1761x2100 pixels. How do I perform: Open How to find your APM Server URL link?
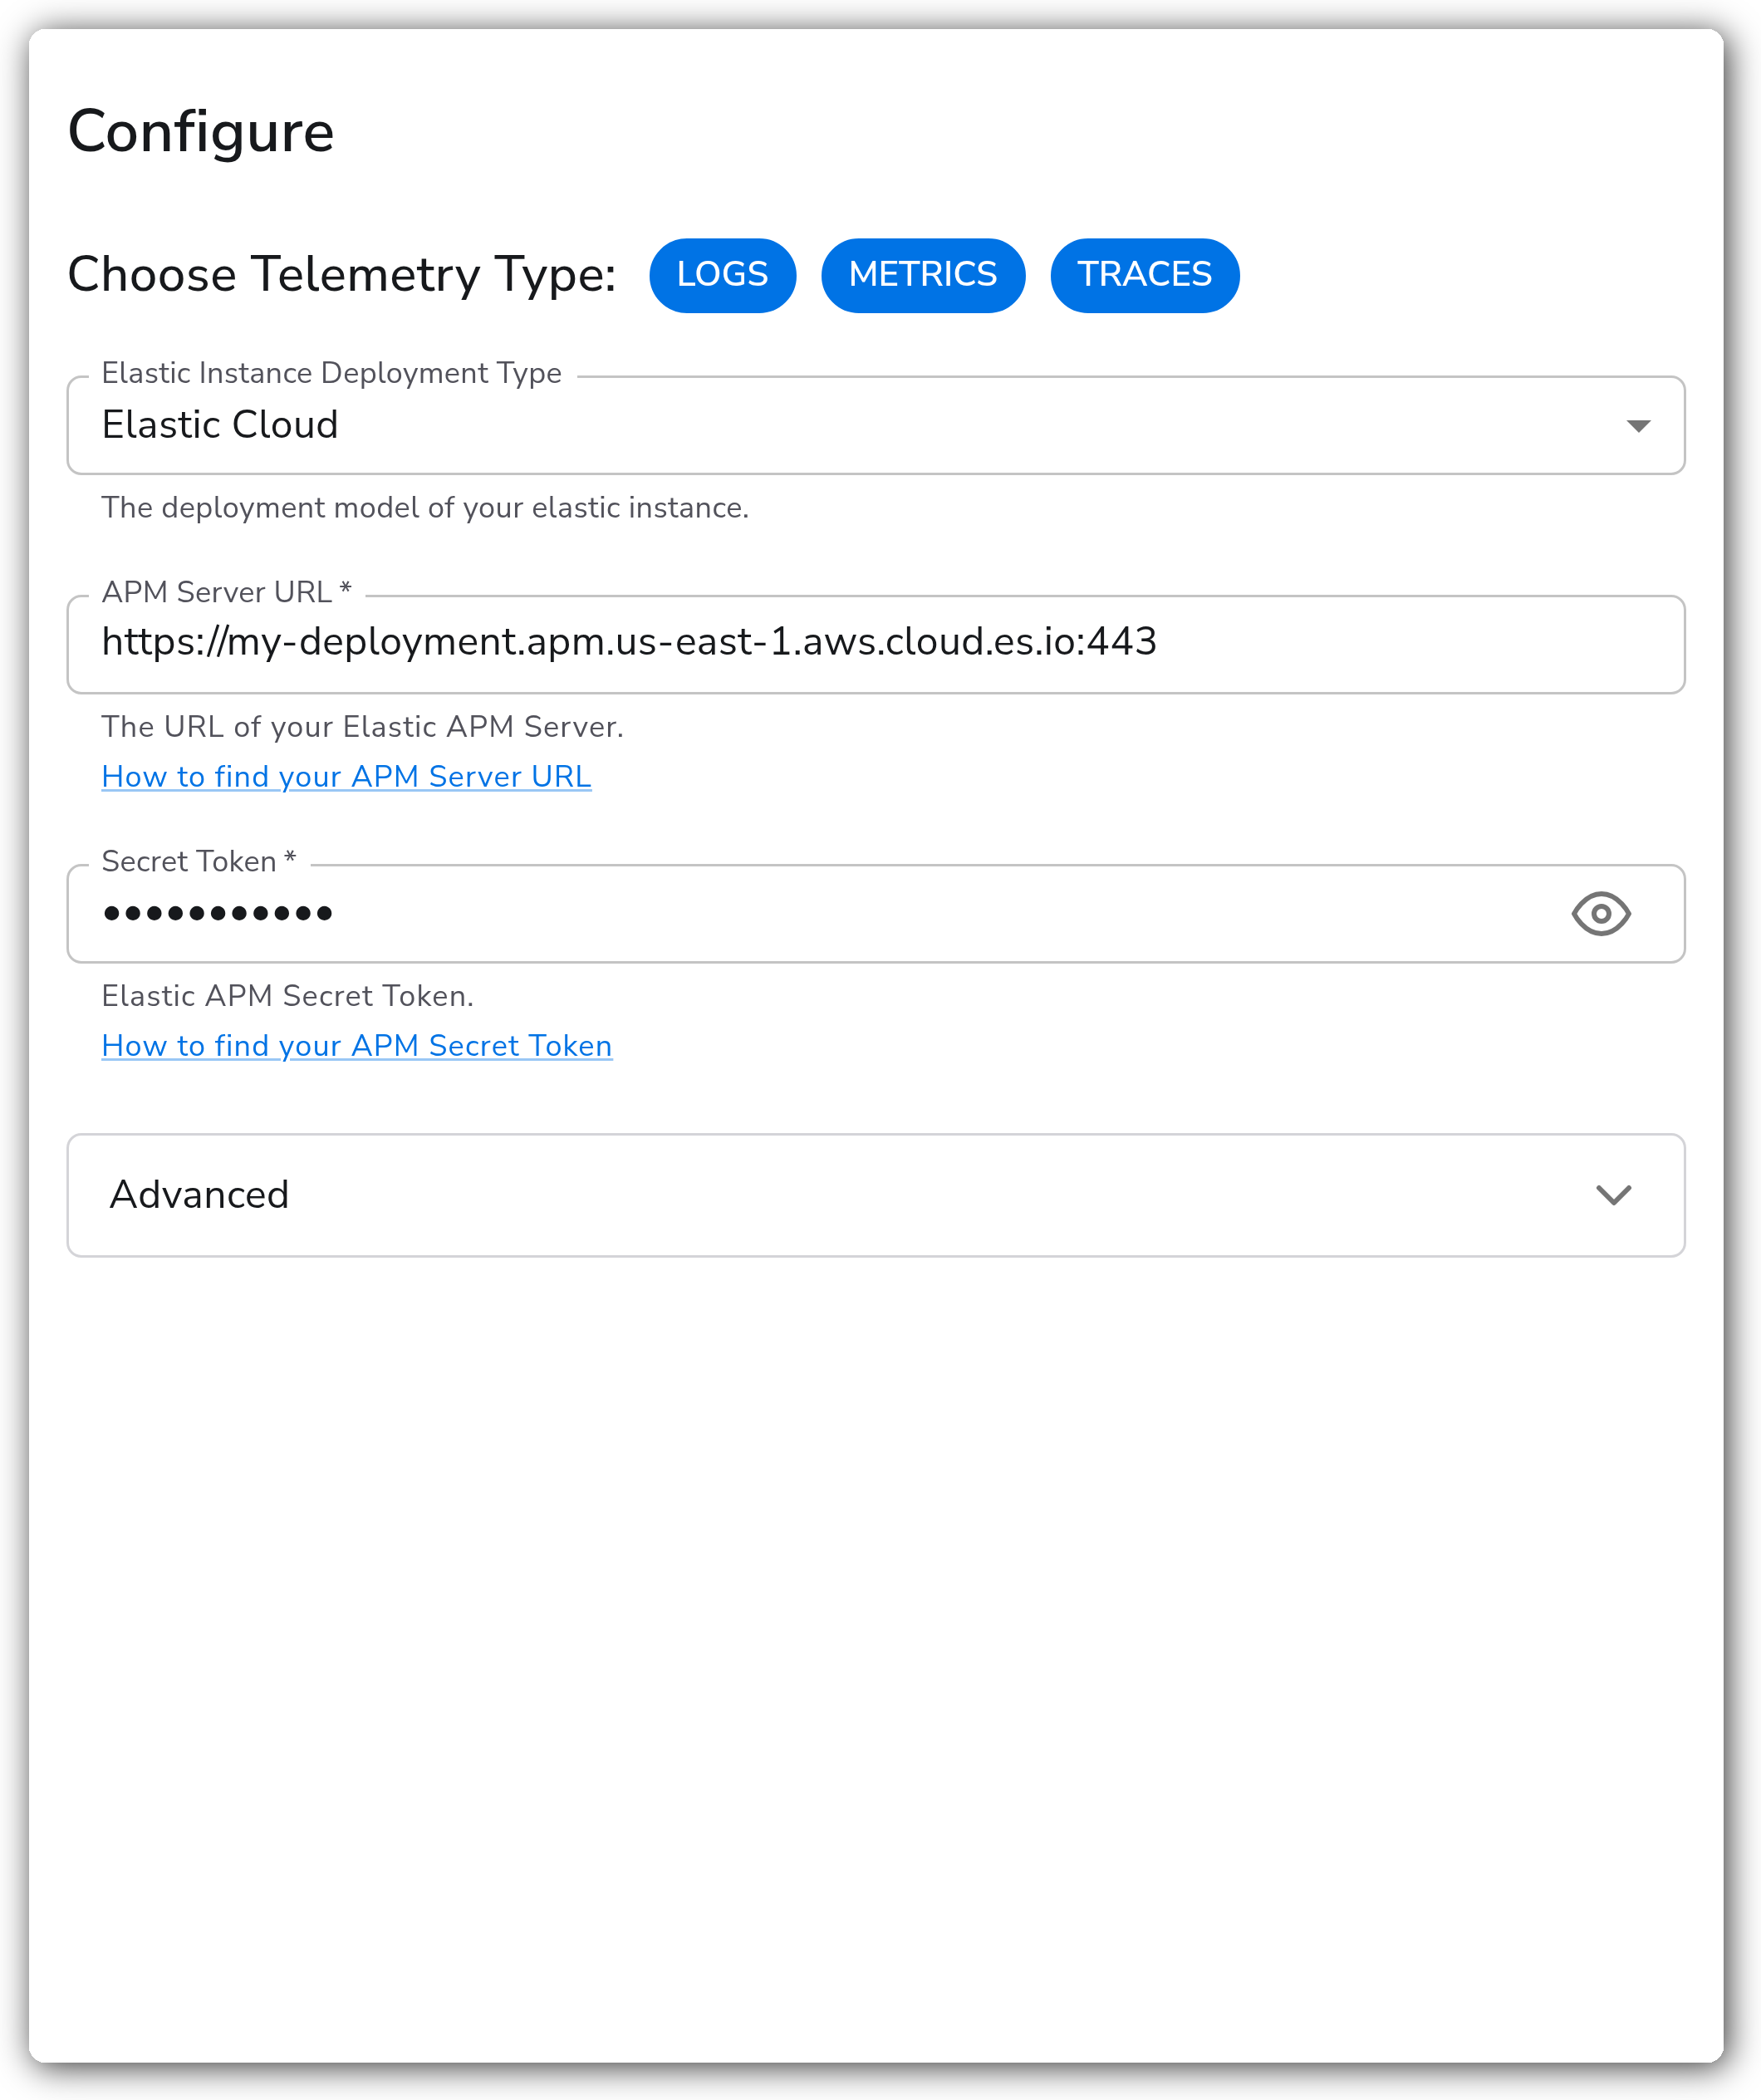pos(346,776)
